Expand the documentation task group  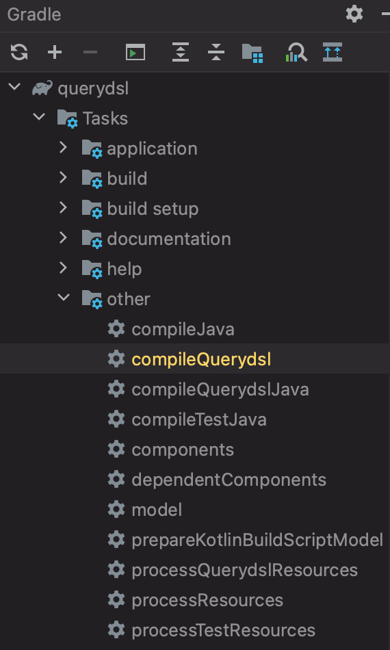point(63,238)
